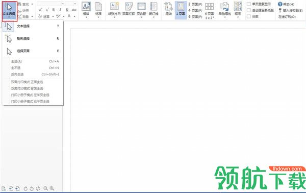Click the 快照 snapshot tool

tap(23, 10)
